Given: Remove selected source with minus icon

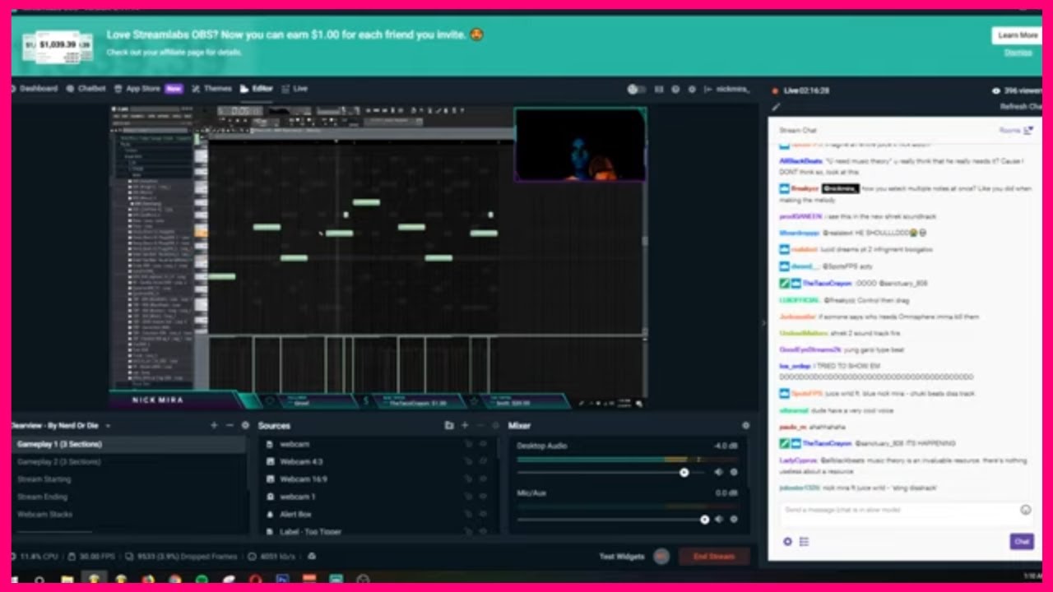Looking at the screenshot, I should point(480,425).
